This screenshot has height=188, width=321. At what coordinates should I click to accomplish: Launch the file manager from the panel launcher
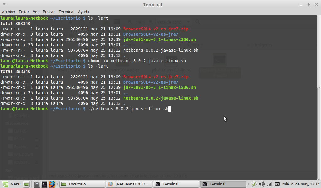tap(37, 184)
